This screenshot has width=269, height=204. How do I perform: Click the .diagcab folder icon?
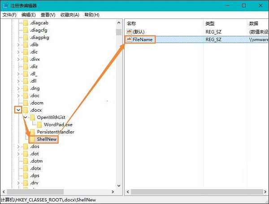coord(25,22)
